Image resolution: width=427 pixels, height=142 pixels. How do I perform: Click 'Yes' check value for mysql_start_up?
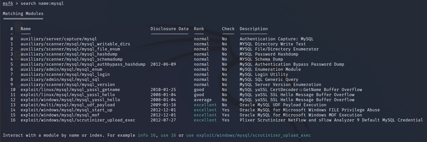pyautogui.click(x=226, y=110)
